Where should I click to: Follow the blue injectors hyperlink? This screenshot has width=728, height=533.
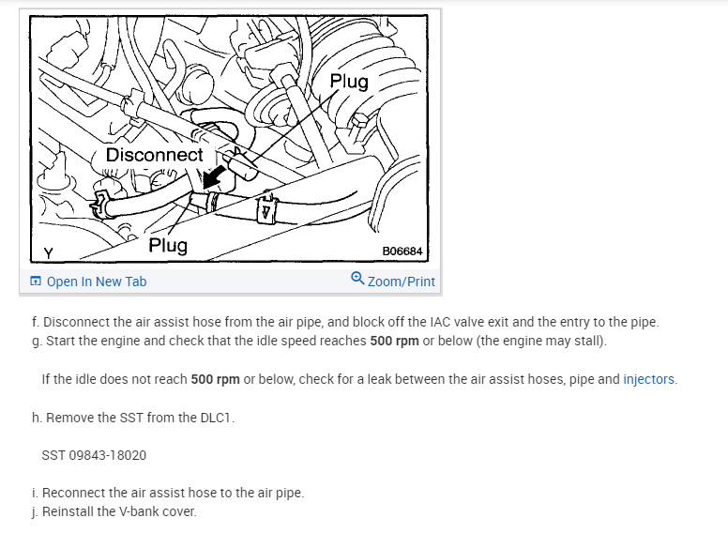point(648,379)
